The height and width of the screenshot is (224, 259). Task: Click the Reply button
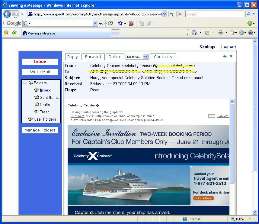[x=72, y=57]
